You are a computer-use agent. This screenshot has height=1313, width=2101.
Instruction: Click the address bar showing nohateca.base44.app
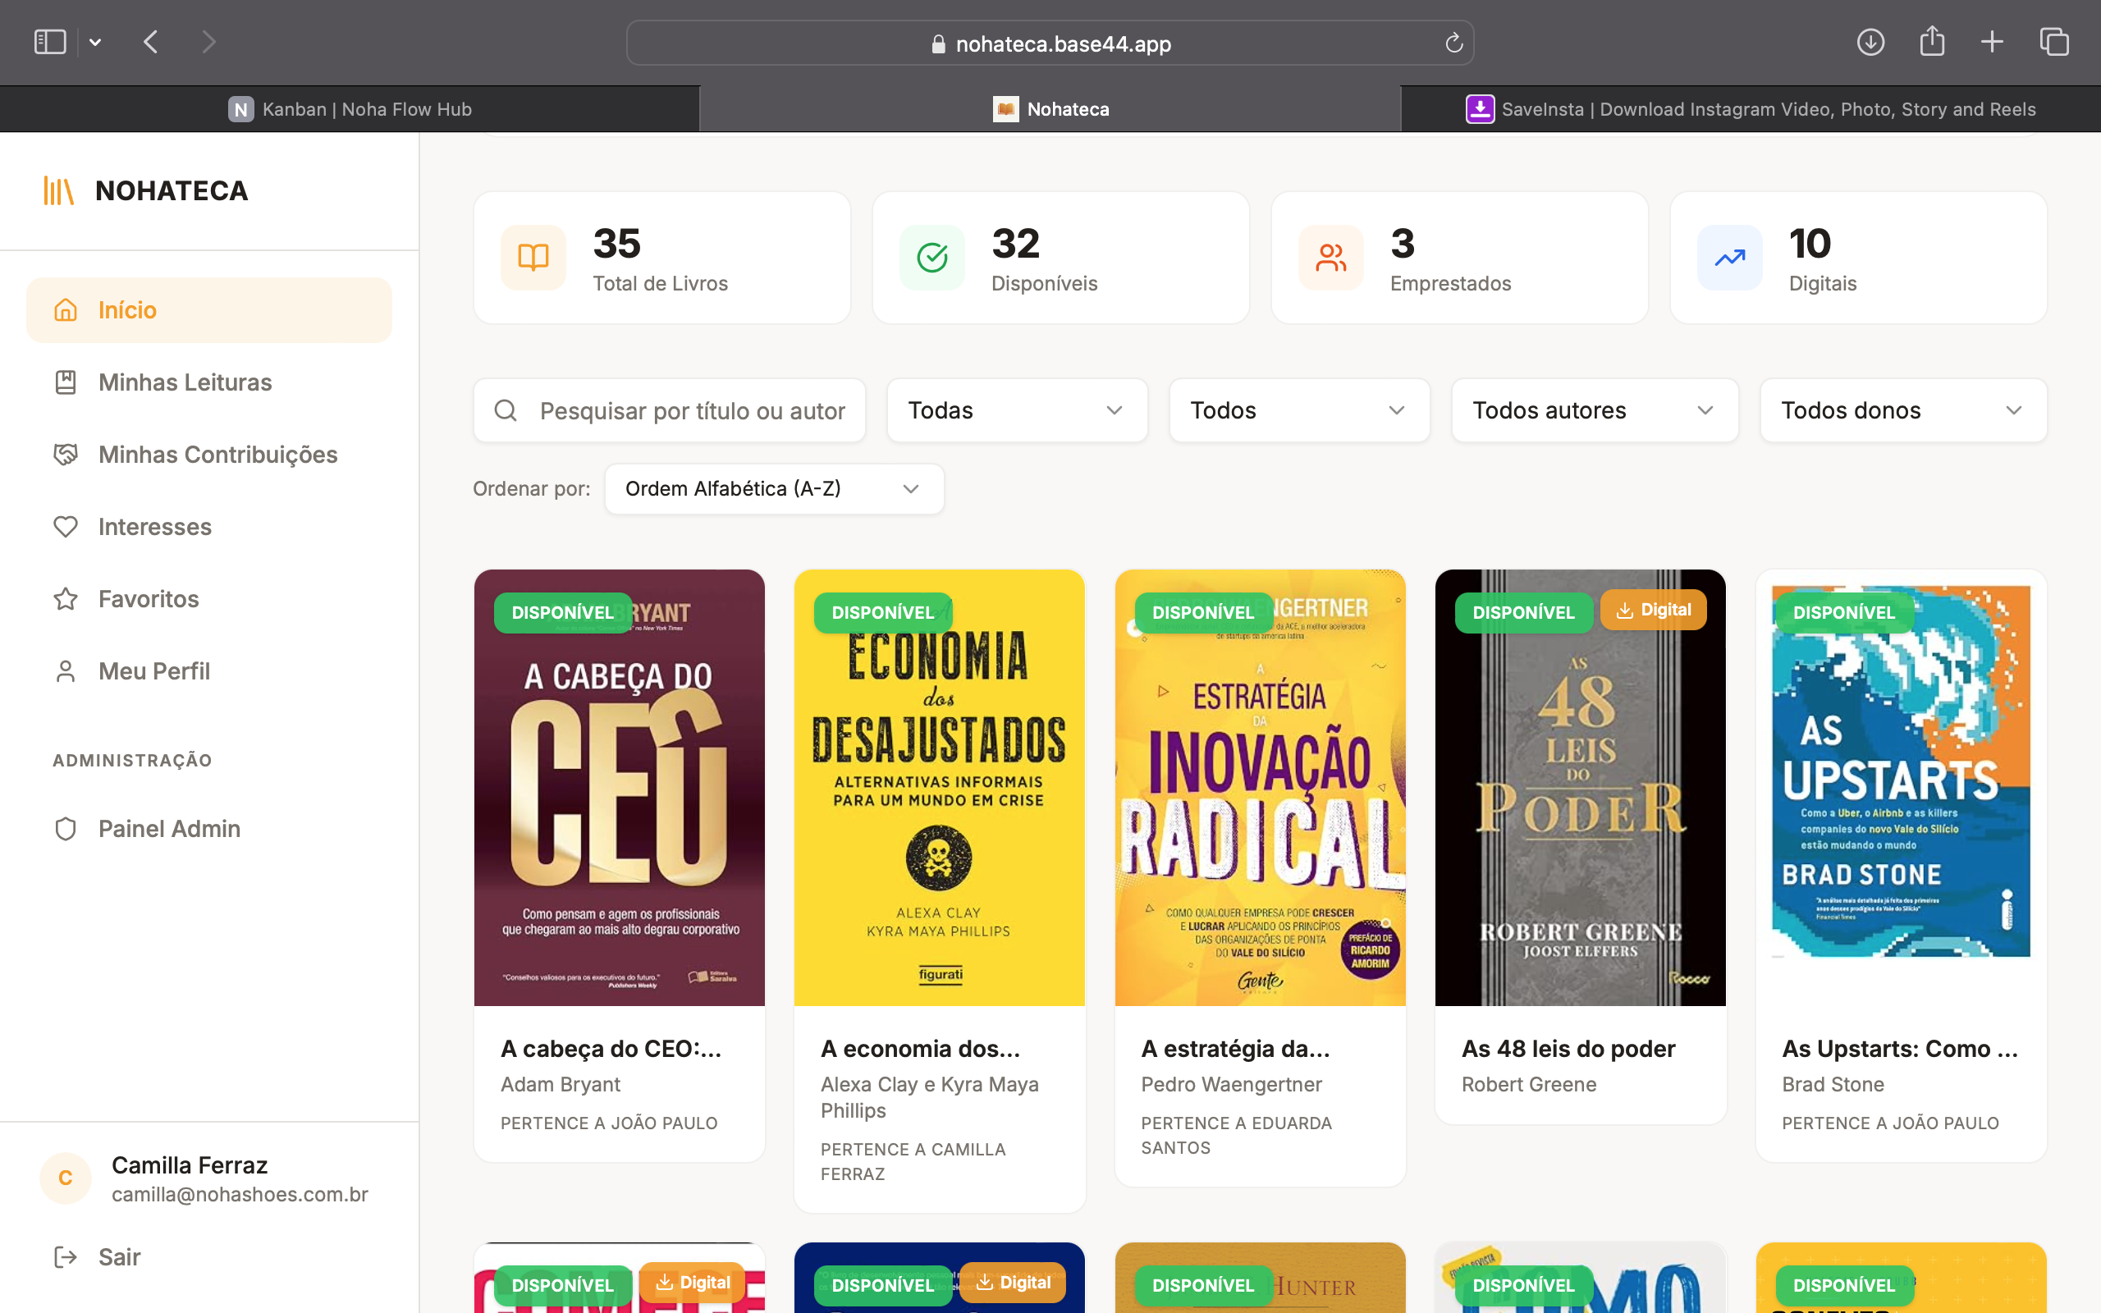1050,43
